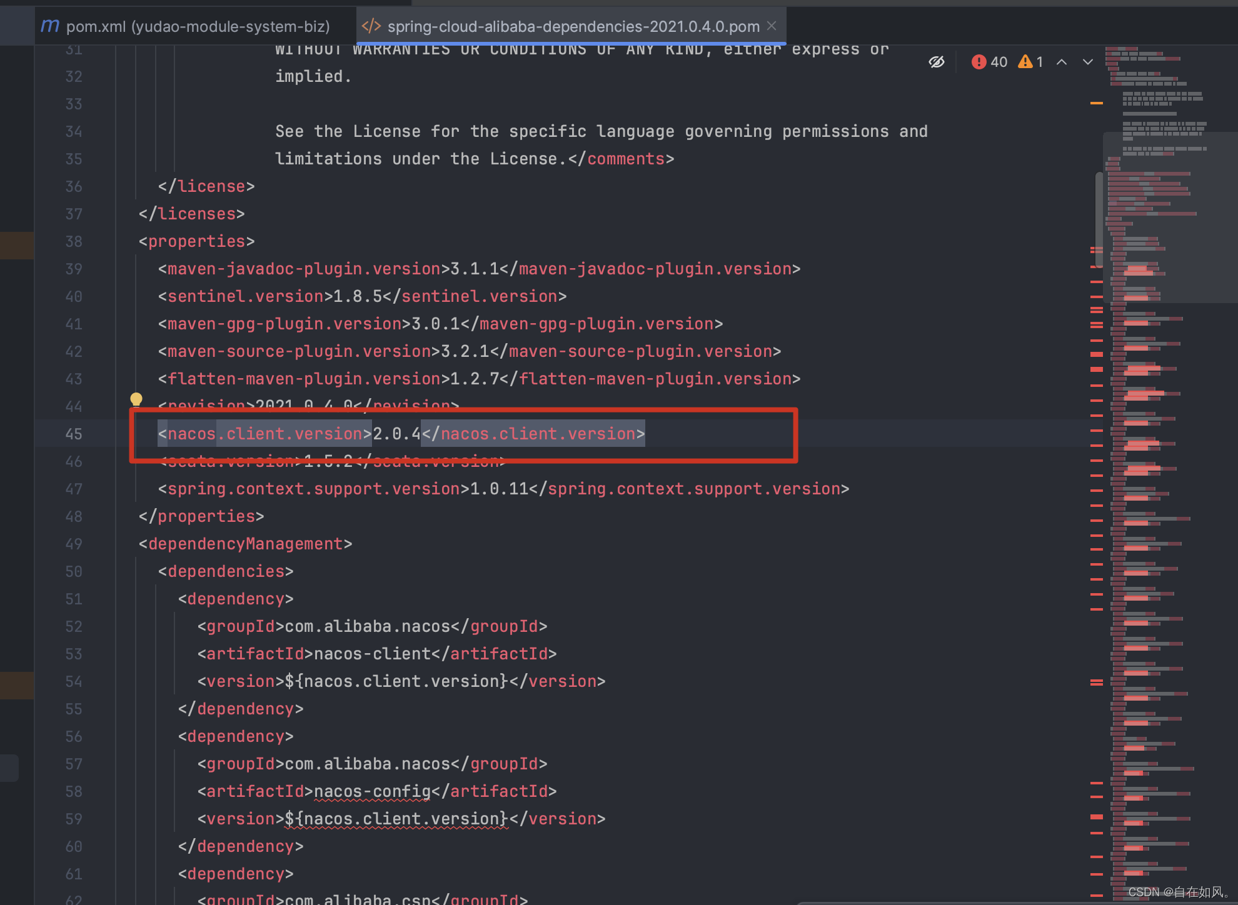Click line number 45 in gutter
Image resolution: width=1238 pixels, height=905 pixels.
pyautogui.click(x=74, y=434)
